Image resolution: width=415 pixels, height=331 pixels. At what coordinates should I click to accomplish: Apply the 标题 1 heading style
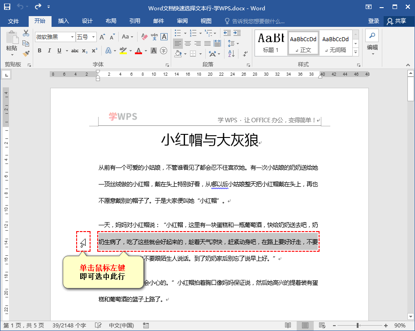coord(271,43)
